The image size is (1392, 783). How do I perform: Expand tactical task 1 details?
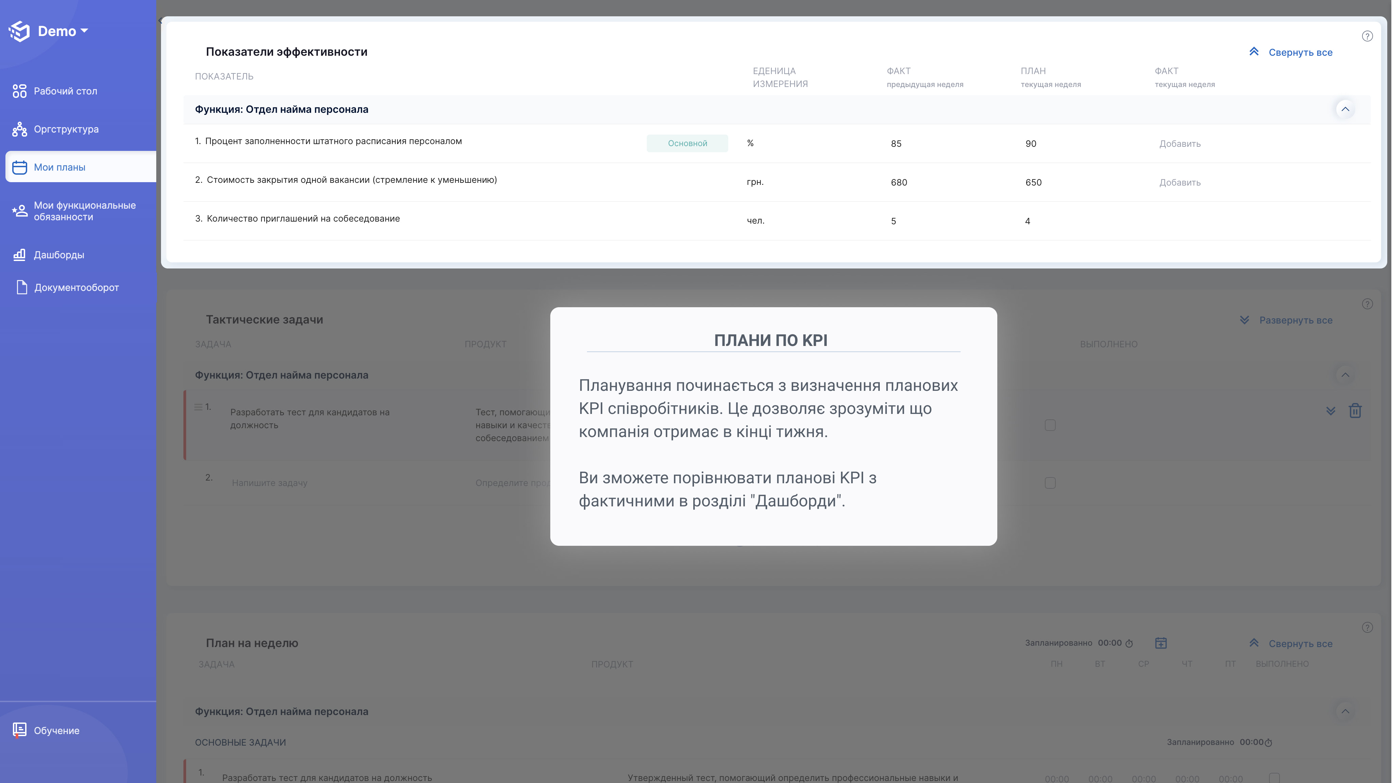click(1331, 411)
